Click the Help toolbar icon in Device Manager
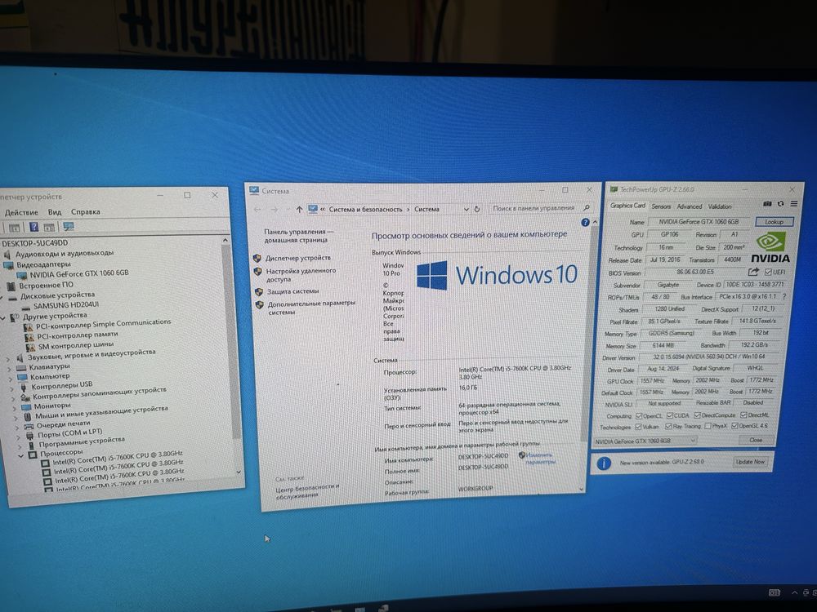This screenshot has height=612, width=817. [x=33, y=227]
